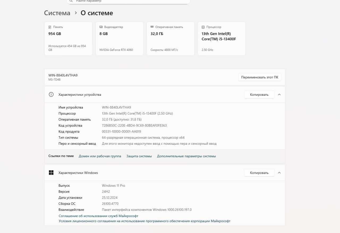Collapse the Характеристики Windows section
The image size is (340, 233).
coord(279,173)
